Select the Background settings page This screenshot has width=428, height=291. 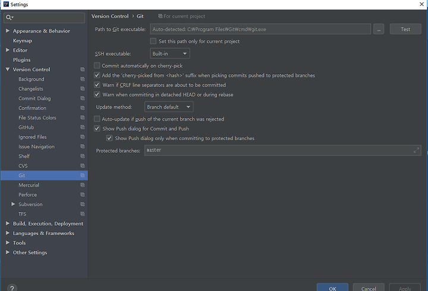click(x=31, y=79)
